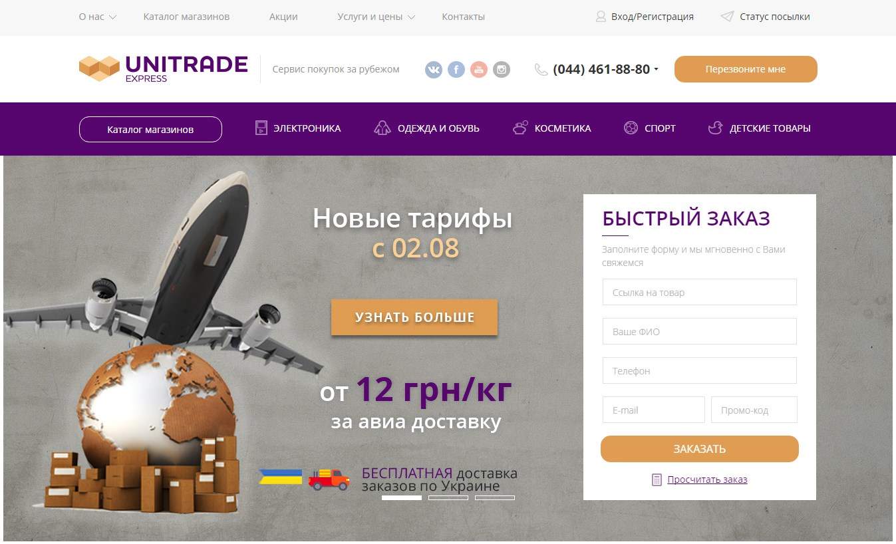This screenshot has height=544, width=896.
Task: Select the third banner slide indicator
Action: coord(495,497)
